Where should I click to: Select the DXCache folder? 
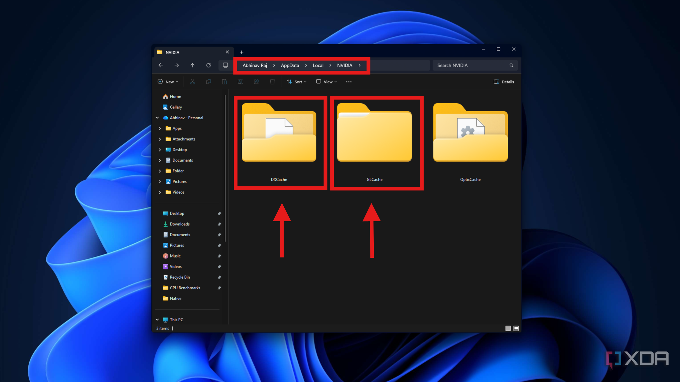(279, 143)
